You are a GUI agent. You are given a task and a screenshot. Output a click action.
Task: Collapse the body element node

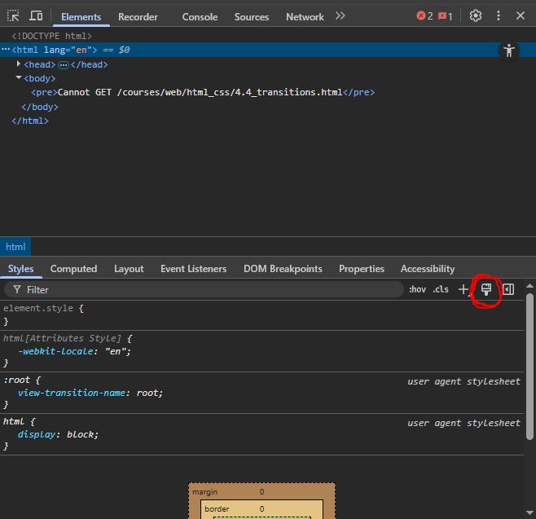(19, 77)
